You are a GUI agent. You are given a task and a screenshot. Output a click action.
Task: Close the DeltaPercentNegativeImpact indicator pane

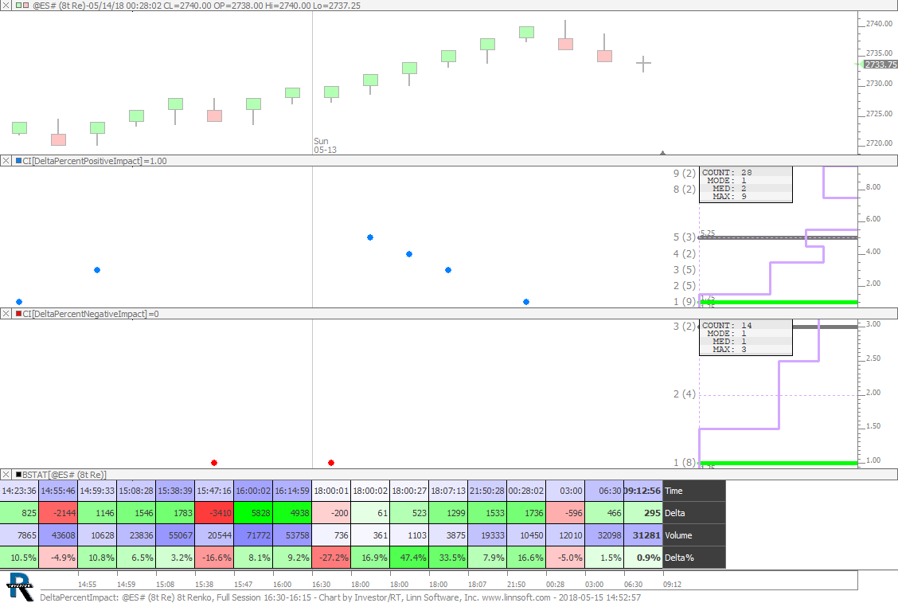pyautogui.click(x=6, y=314)
